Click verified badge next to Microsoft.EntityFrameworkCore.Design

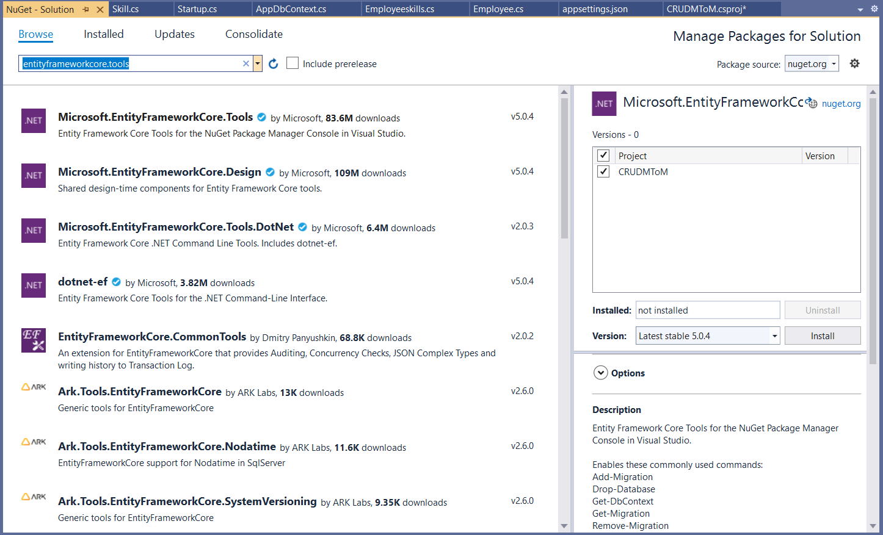click(270, 172)
